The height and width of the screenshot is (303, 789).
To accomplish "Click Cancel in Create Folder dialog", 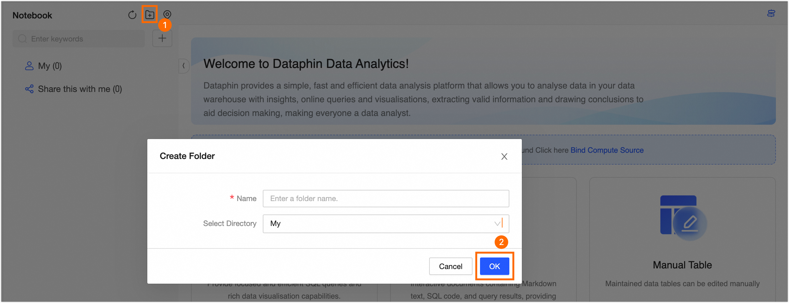I will coord(451,266).
